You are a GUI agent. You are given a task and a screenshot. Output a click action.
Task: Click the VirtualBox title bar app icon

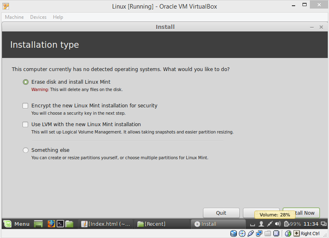pos(6,6)
